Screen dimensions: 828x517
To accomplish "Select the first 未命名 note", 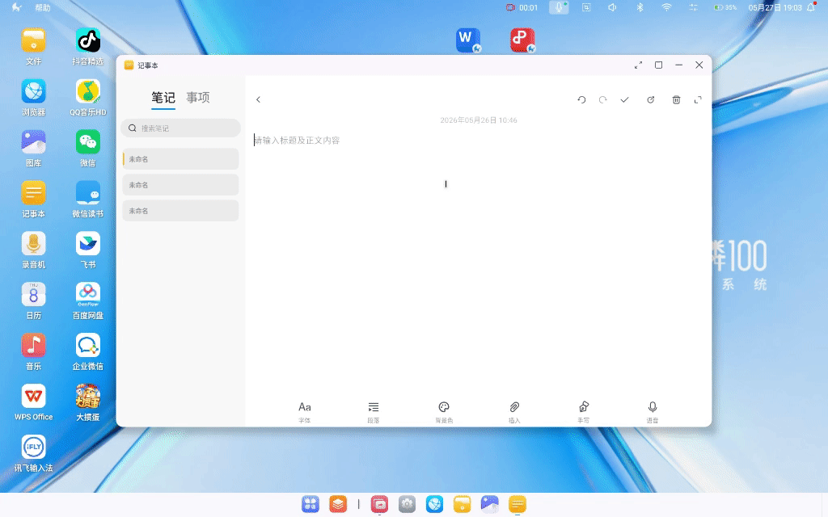I will 180,159.
